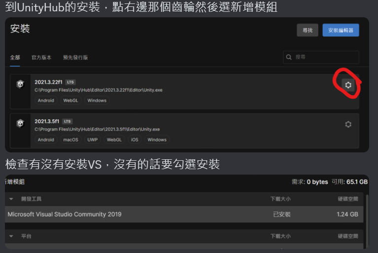
Task: Click Windows tag of 2021.3.5f1
Action: point(157,140)
